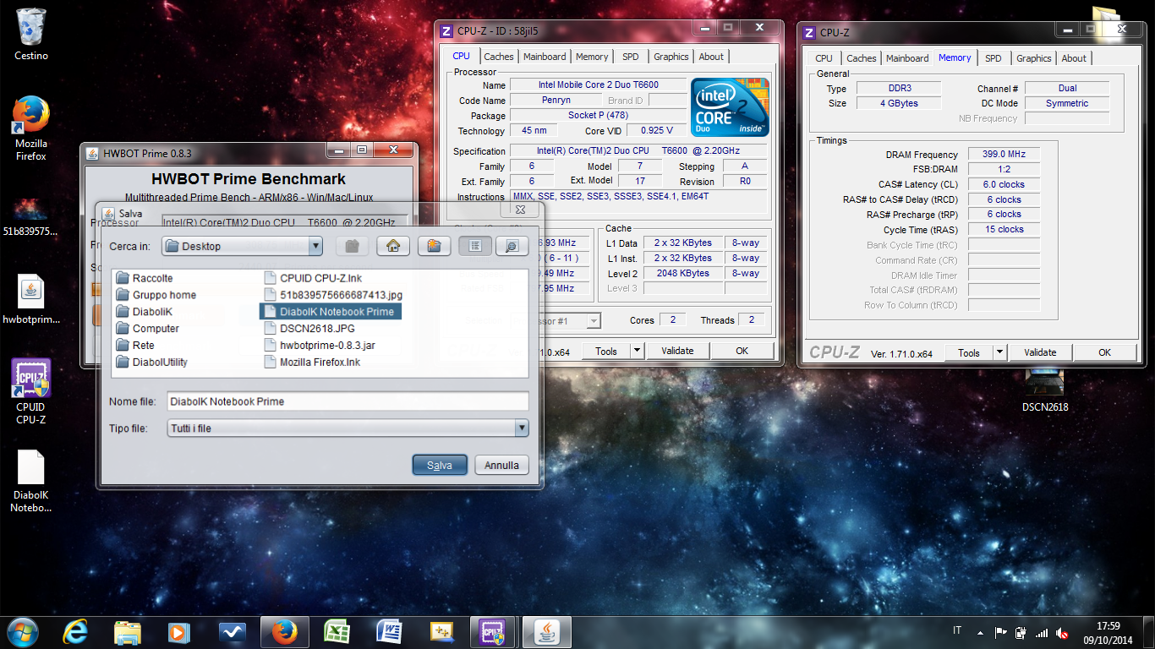1155x649 pixels.
Task: Click Firefox icon in taskbar
Action: [285, 631]
